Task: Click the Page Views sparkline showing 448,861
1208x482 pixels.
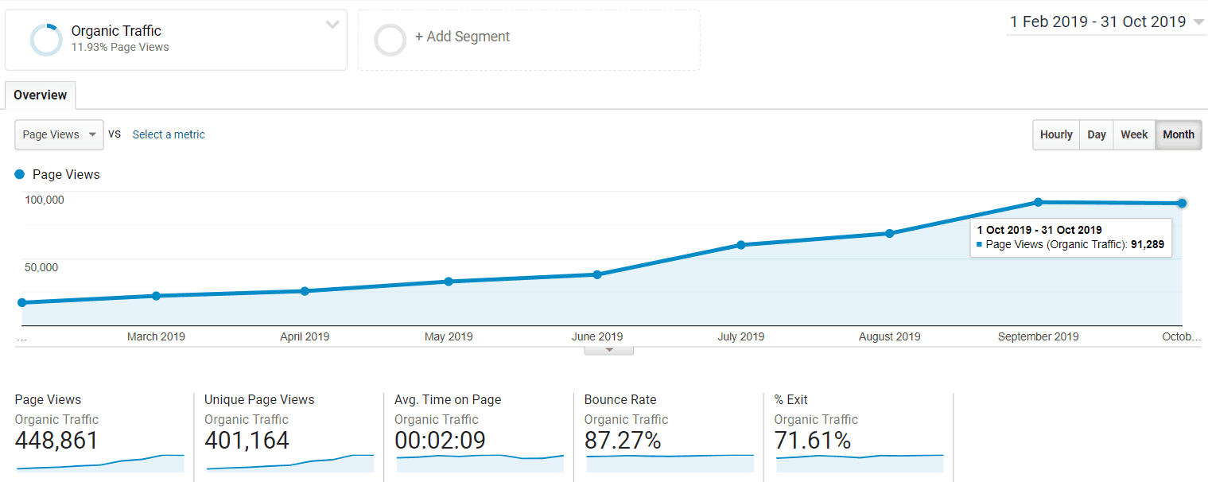Action: (100, 463)
